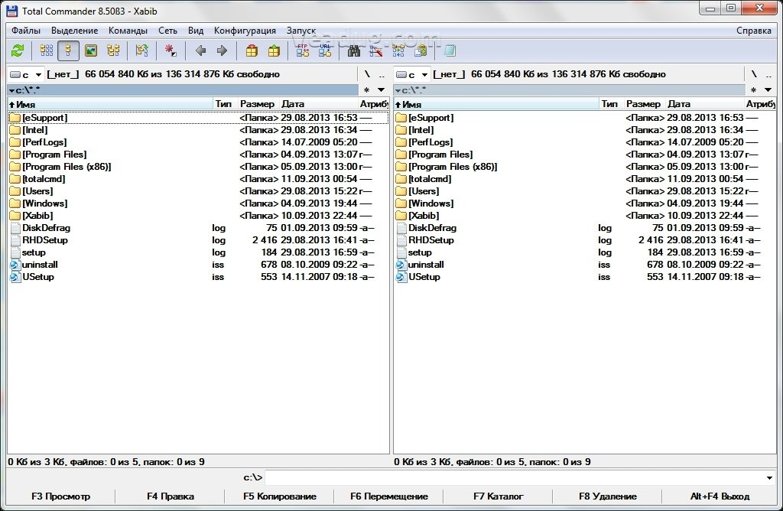Select the [Program Files] folder in right panel

click(x=439, y=155)
